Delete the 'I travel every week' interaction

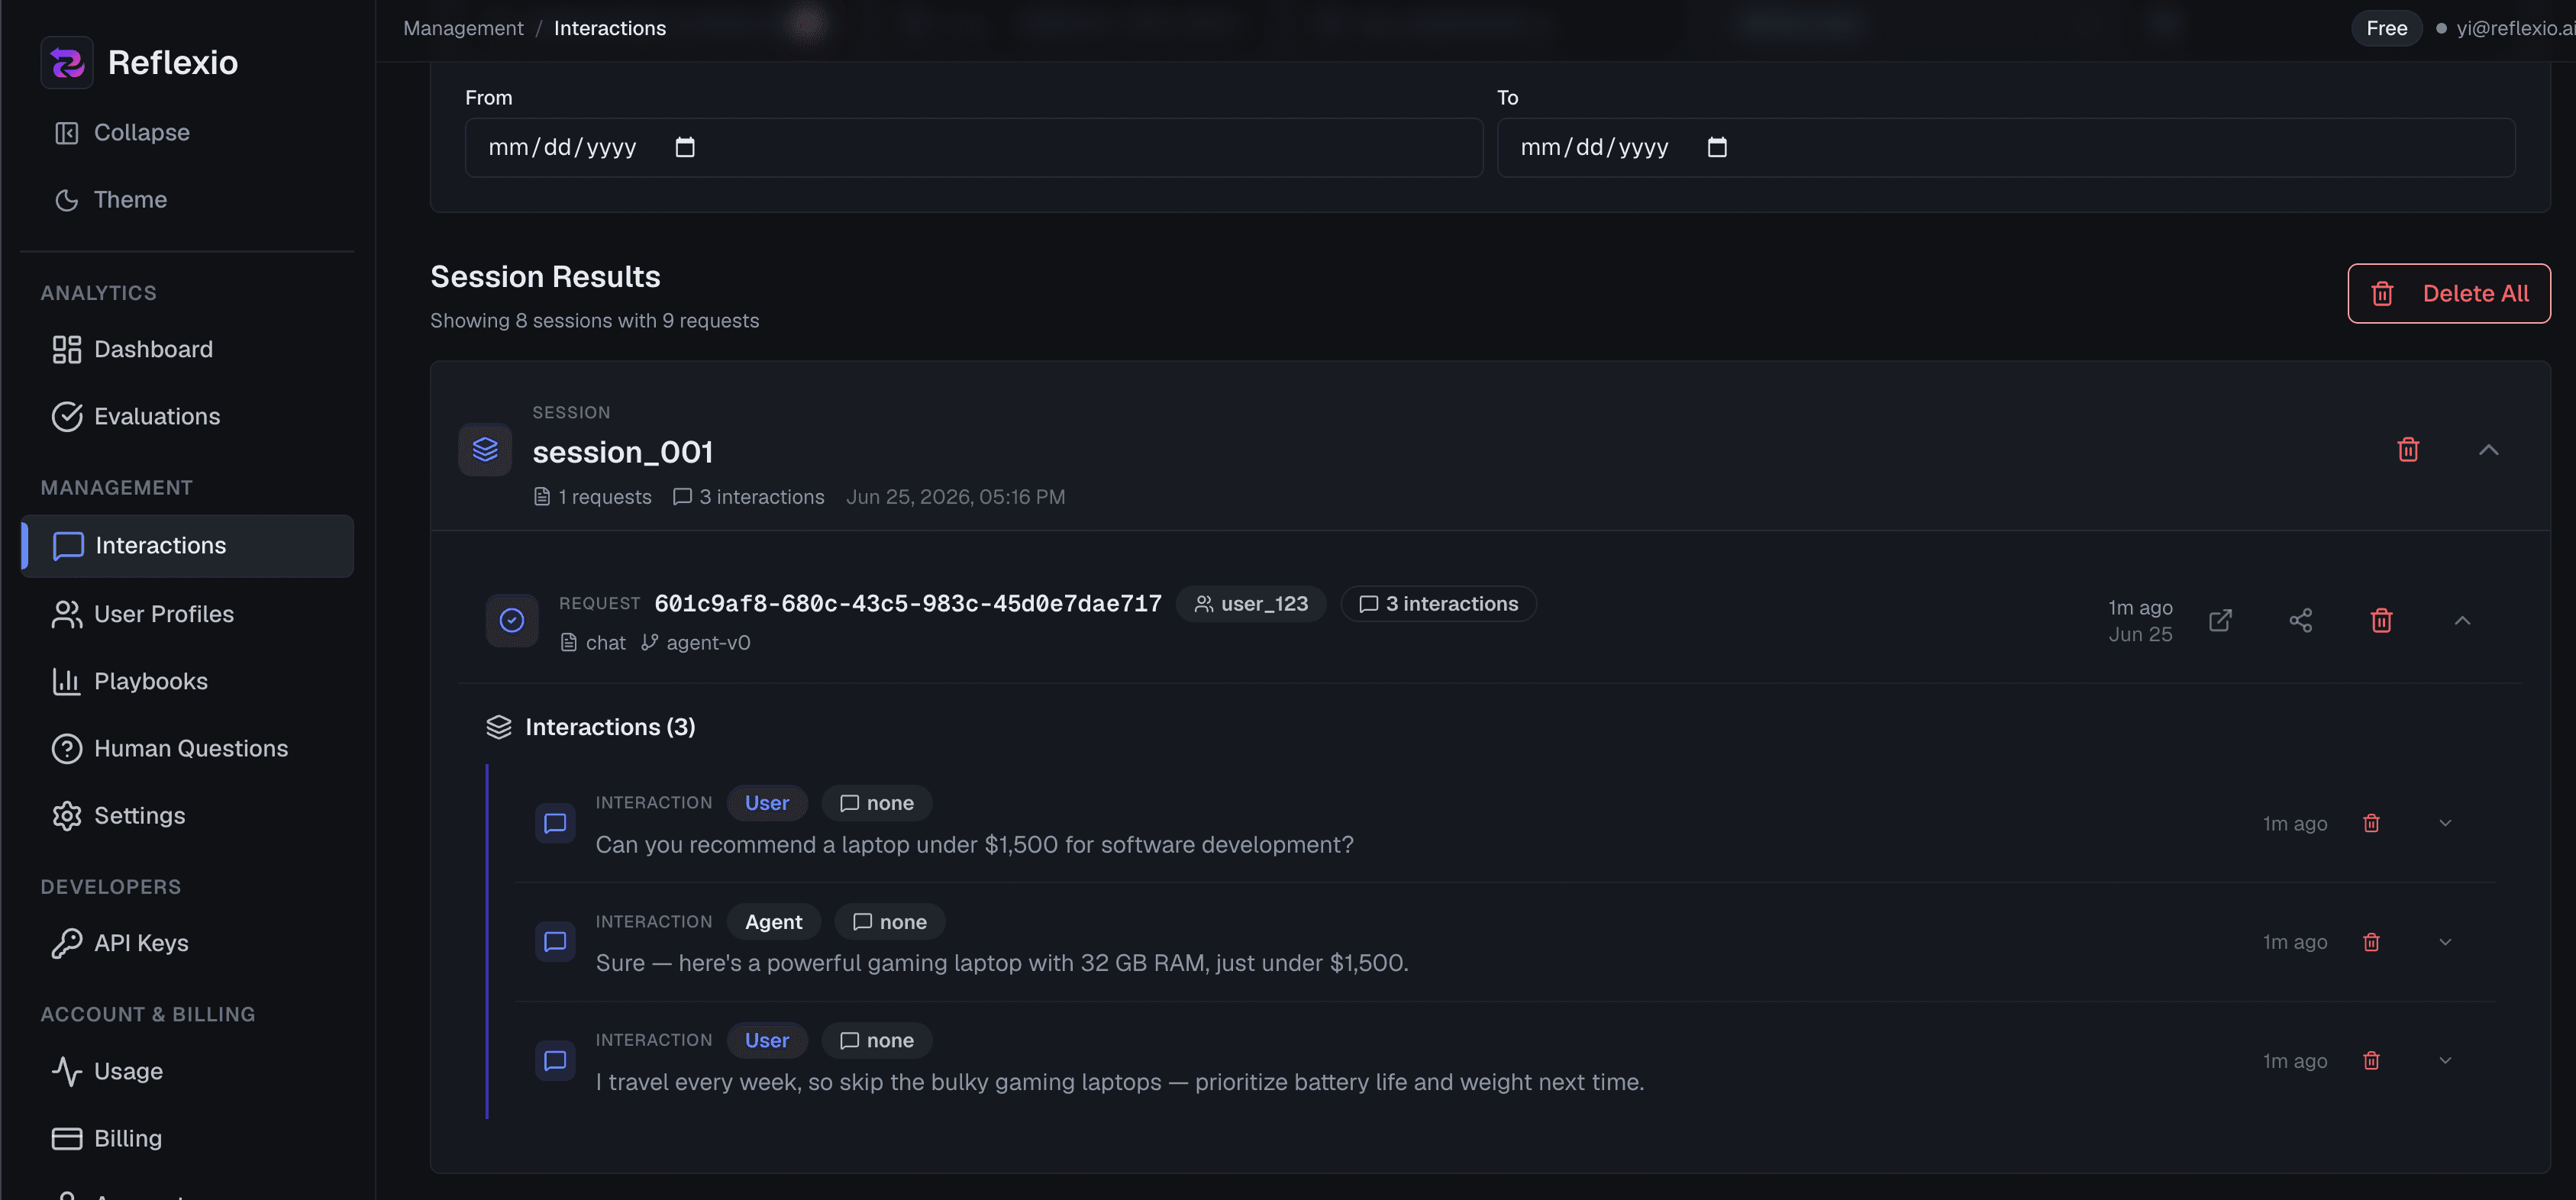(x=2371, y=1060)
